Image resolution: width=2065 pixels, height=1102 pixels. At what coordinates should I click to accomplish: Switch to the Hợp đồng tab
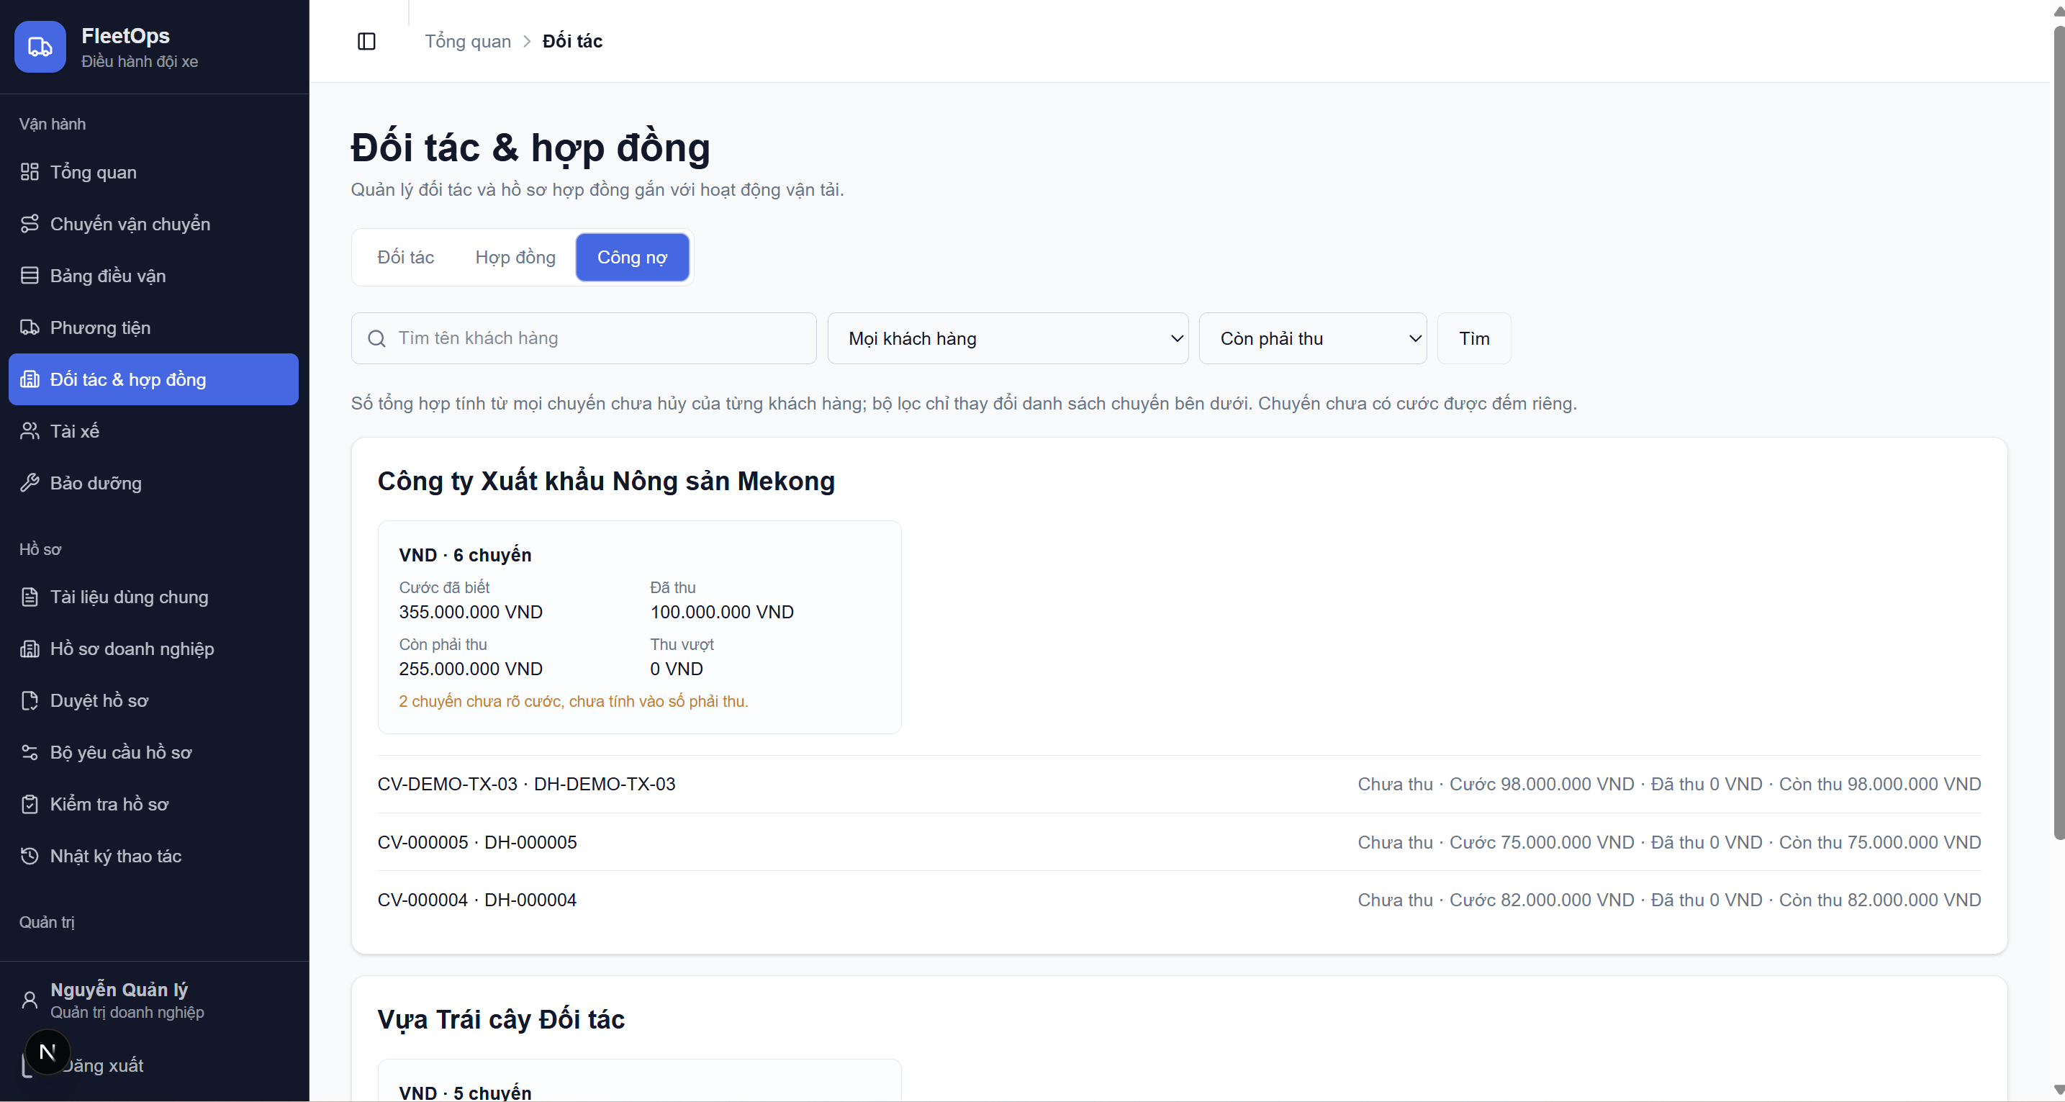click(x=515, y=257)
